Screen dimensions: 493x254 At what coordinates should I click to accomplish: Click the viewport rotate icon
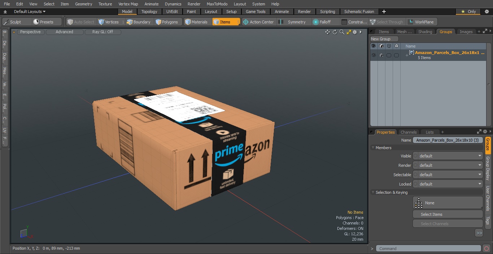[x=335, y=32]
